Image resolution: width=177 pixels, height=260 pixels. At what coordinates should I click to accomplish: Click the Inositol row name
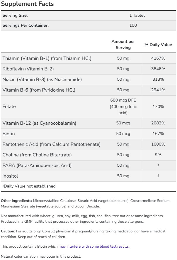click(x=10, y=176)
